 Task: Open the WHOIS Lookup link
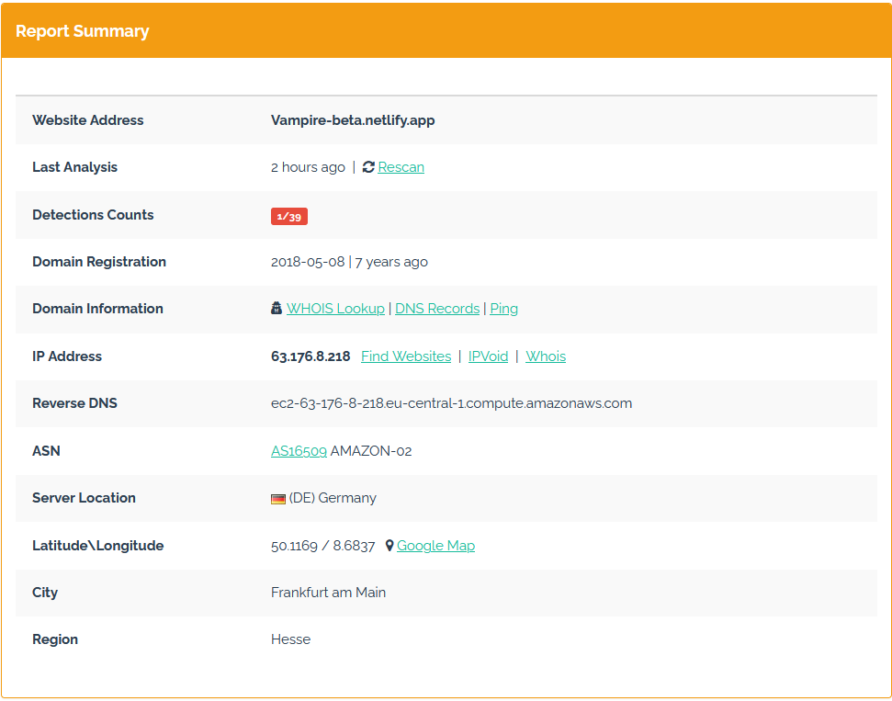(x=335, y=309)
